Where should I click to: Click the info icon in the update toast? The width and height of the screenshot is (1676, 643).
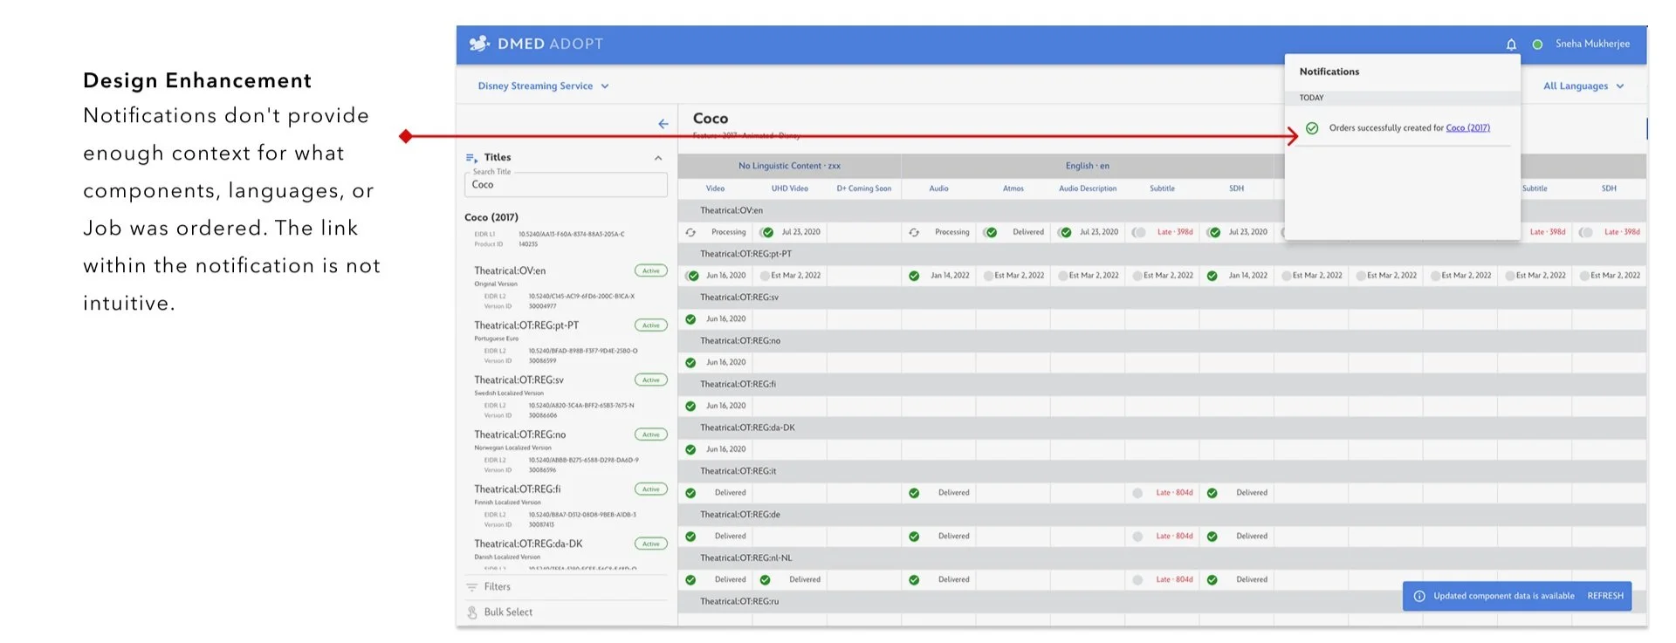point(1419,597)
